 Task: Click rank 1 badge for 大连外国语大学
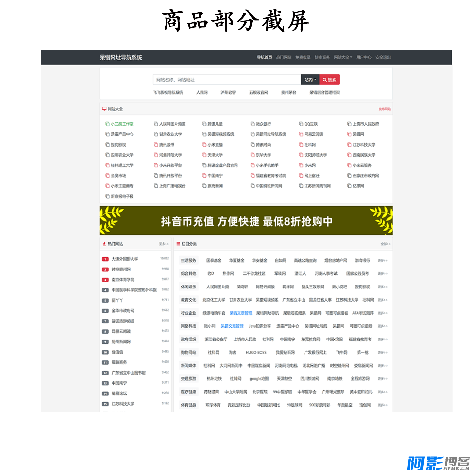(x=105, y=259)
